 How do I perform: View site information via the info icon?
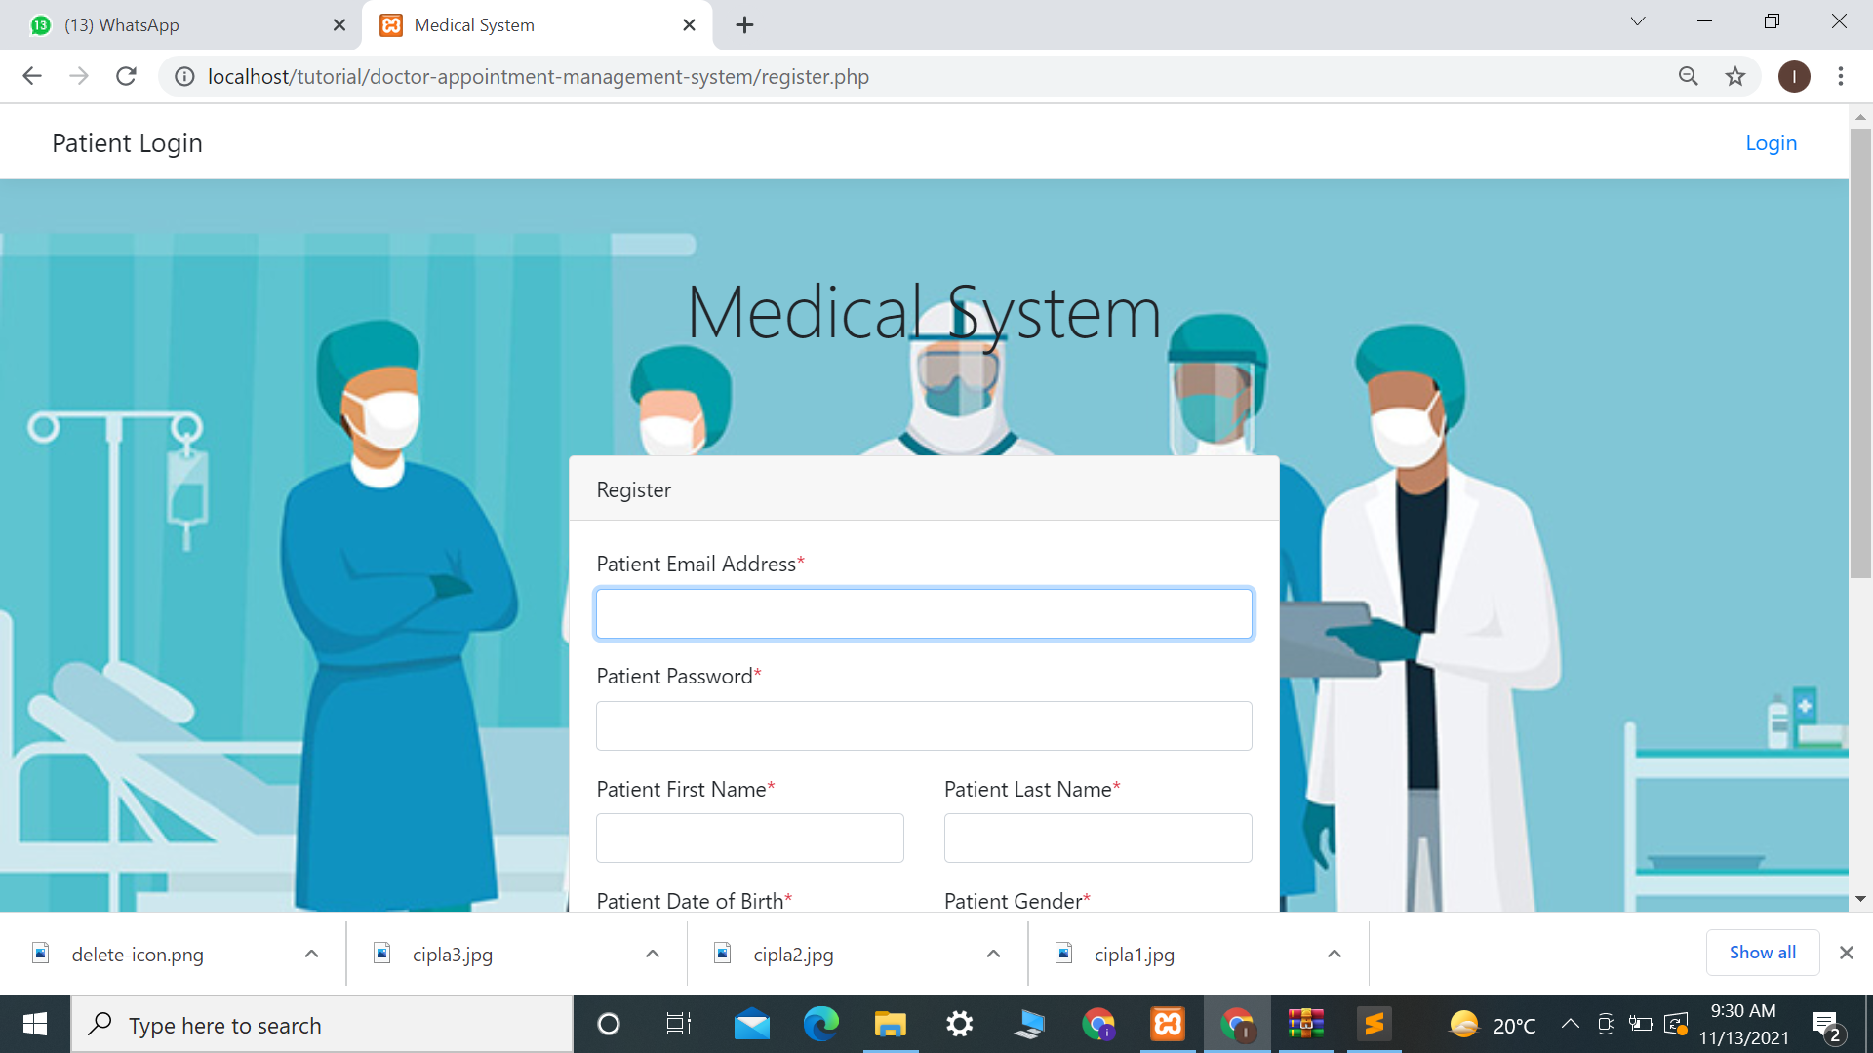pos(184,76)
